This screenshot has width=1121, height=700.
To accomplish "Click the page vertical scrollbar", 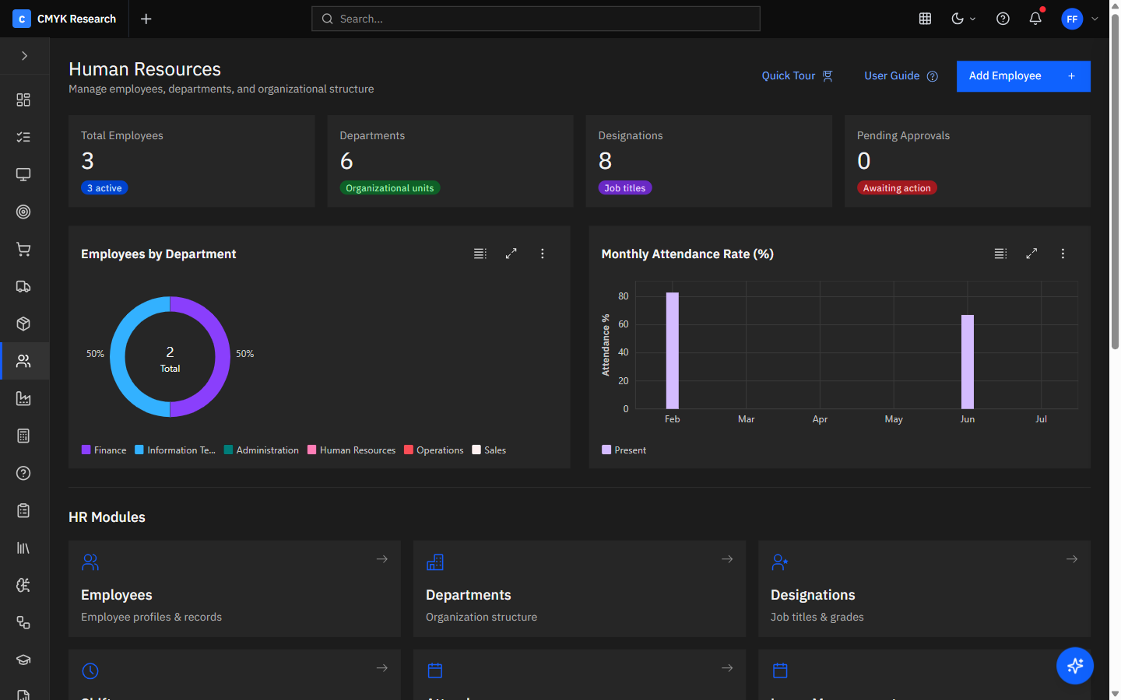I will pos(1115,180).
